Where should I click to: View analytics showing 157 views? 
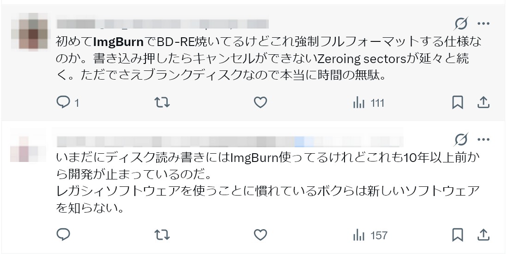point(370,235)
